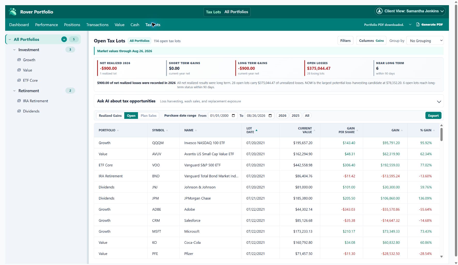
Task: Click the table vertical scrollbar thumb
Action: (441, 134)
